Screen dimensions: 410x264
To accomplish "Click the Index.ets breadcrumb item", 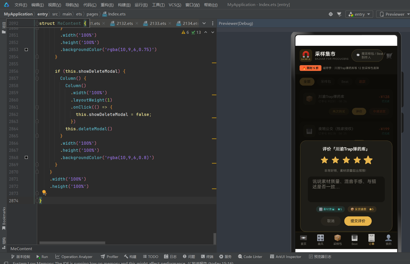I will click(x=114, y=14).
